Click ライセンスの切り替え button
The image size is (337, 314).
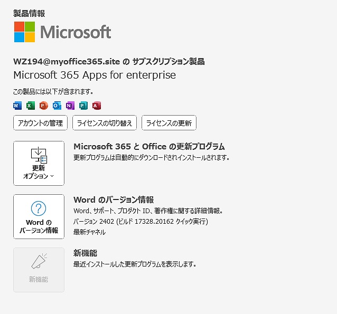(x=105, y=123)
